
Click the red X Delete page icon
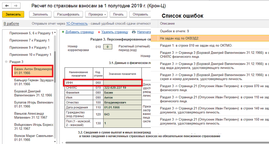[99, 32]
